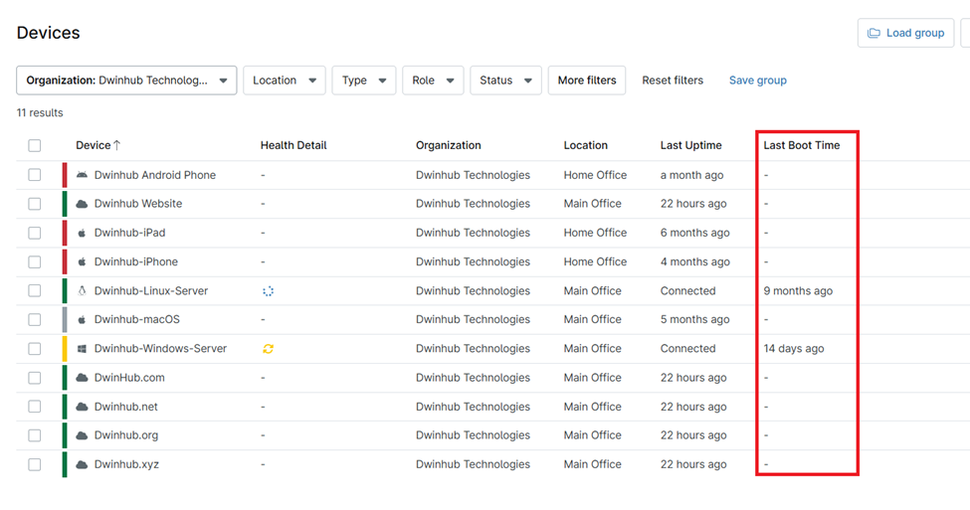Tick the Dwinhub-Linux-Server checkbox
The height and width of the screenshot is (510, 970).
click(35, 290)
